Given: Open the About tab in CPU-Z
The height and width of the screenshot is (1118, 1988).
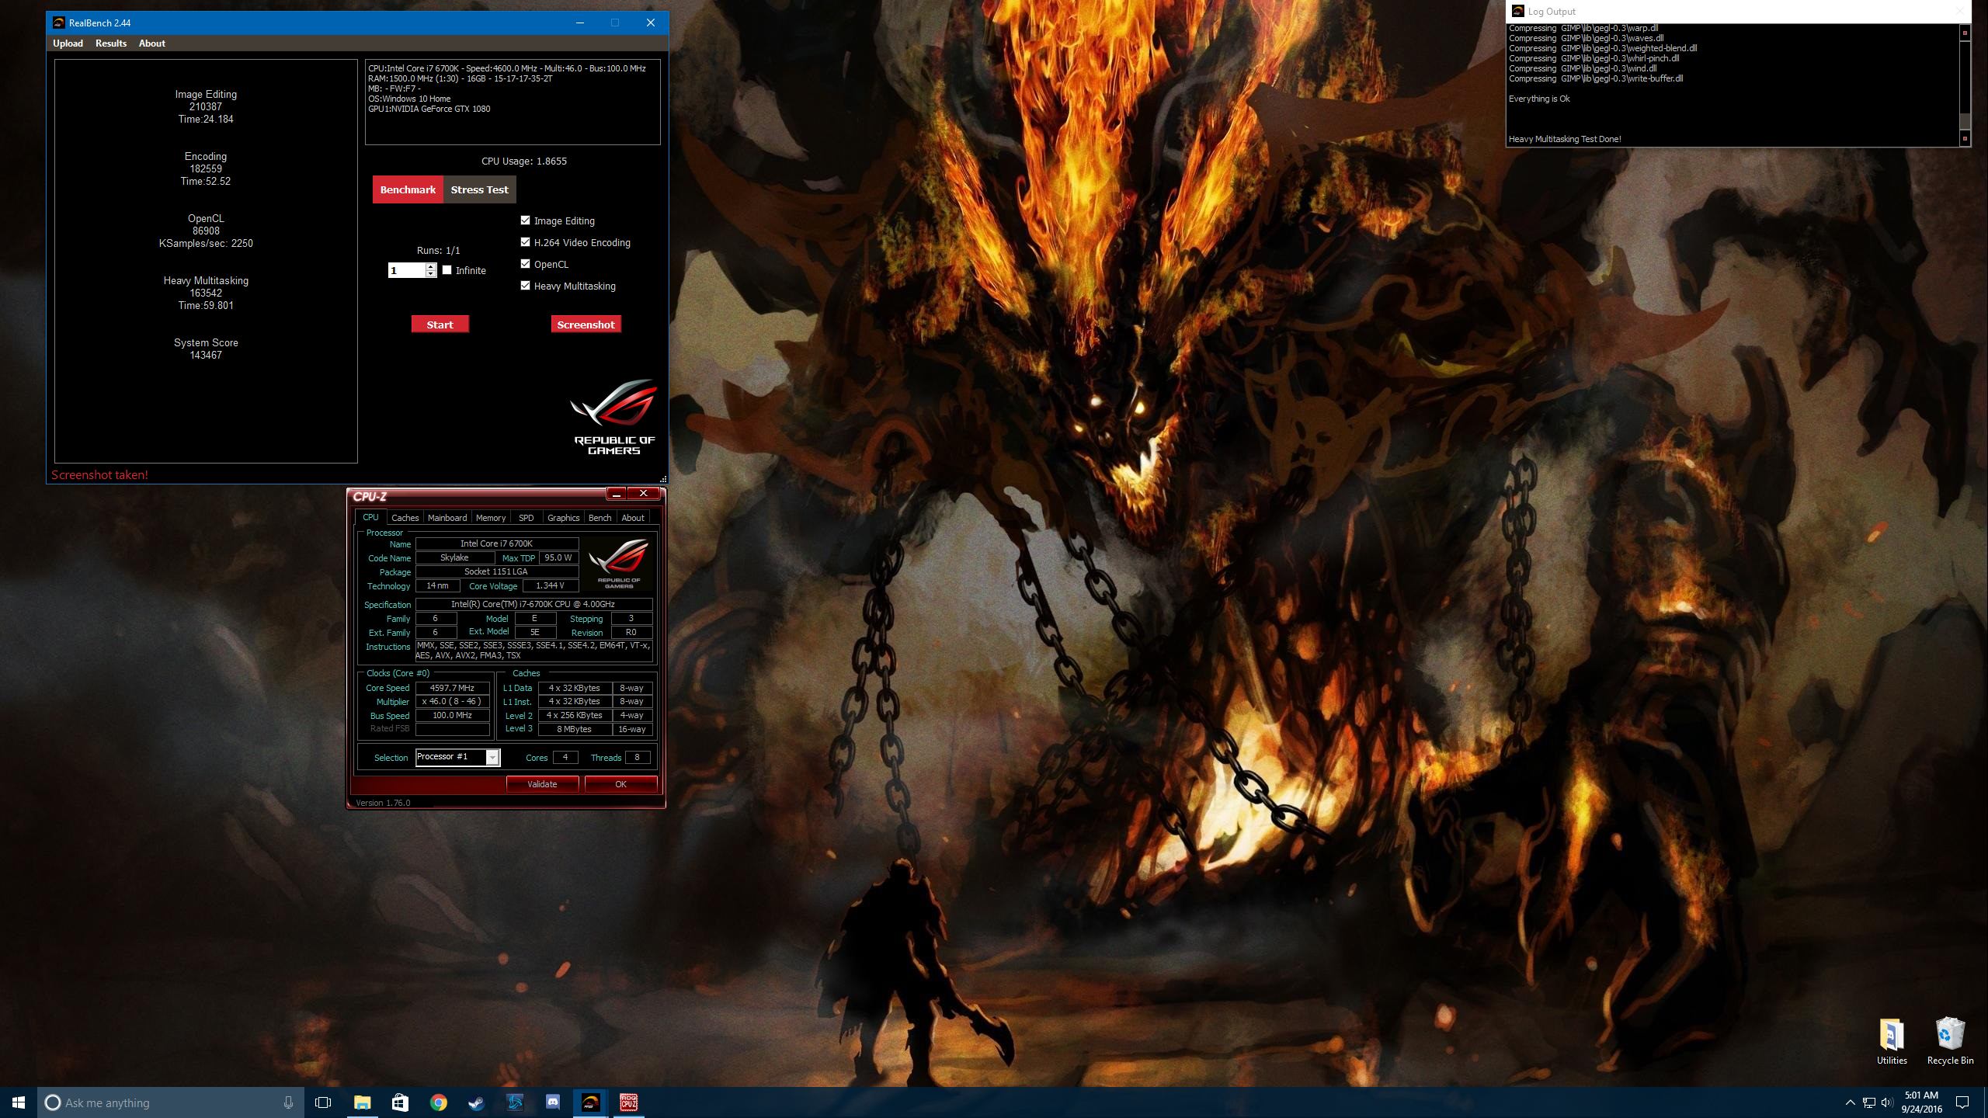Looking at the screenshot, I should tap(633, 518).
